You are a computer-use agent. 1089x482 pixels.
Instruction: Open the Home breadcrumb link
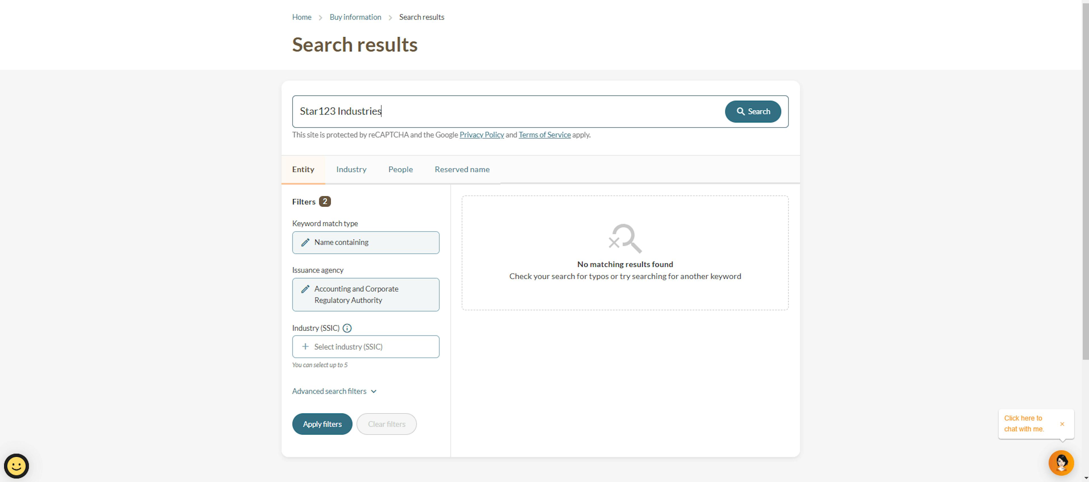(301, 17)
